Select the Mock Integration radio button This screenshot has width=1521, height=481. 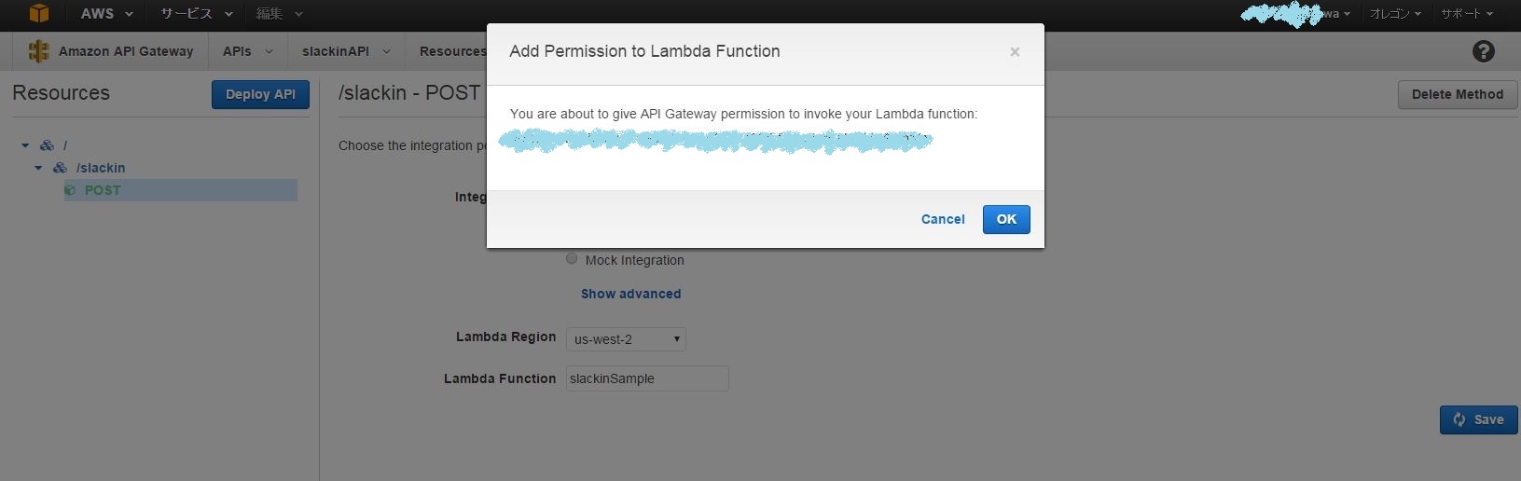tap(572, 259)
